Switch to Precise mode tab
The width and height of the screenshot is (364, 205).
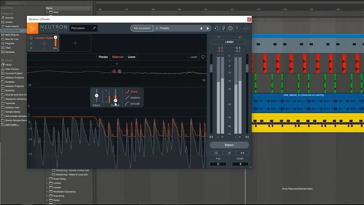pos(103,57)
